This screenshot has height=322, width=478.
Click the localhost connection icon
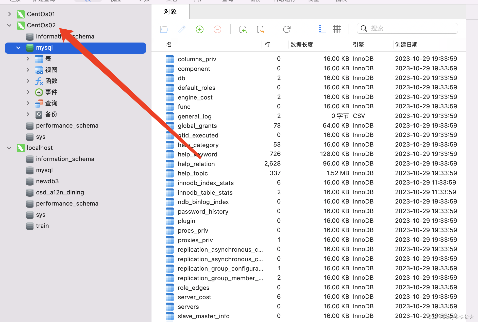(21, 148)
